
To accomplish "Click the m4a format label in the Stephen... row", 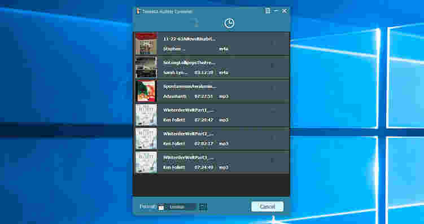I will [x=224, y=49].
